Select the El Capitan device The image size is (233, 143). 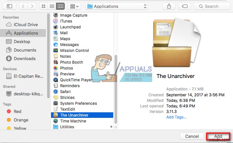pos(23,76)
